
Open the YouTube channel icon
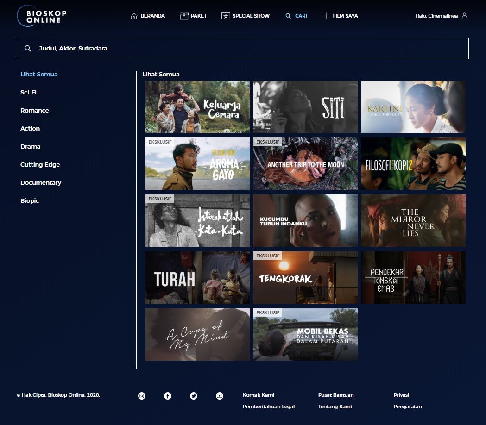[x=220, y=396]
